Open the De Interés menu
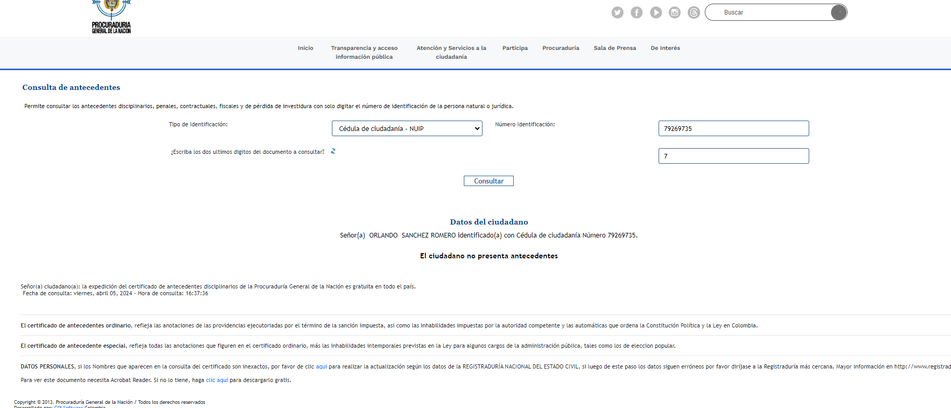This screenshot has height=408, width=951. coord(665,48)
